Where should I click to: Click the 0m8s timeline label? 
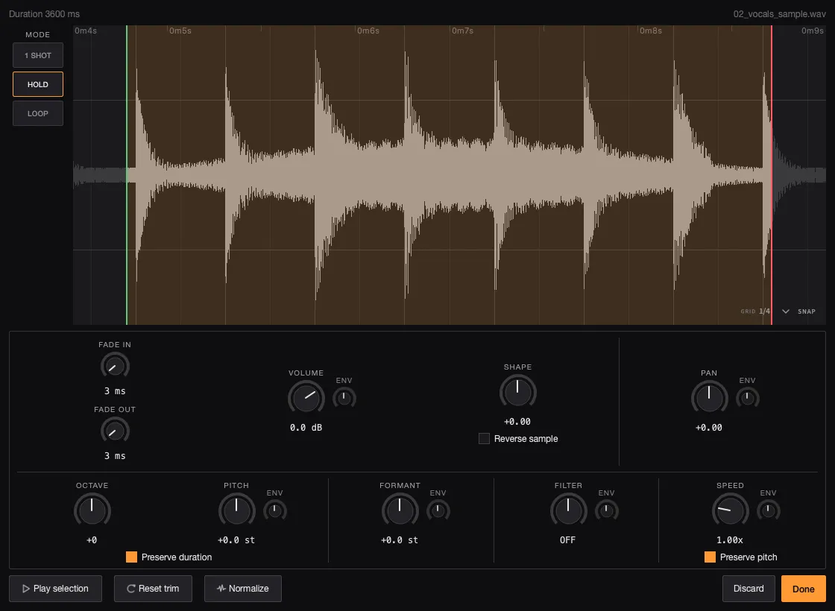click(651, 31)
